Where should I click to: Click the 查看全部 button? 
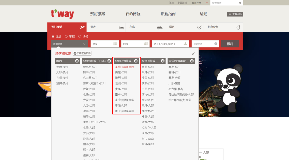click(x=235, y=14)
